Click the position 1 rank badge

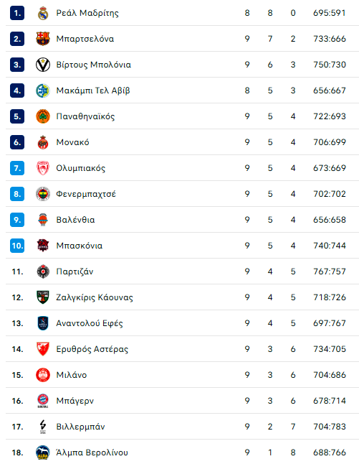pos(17,13)
